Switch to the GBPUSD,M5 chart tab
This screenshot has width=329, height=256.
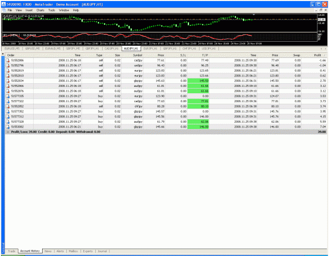[x=32, y=48]
